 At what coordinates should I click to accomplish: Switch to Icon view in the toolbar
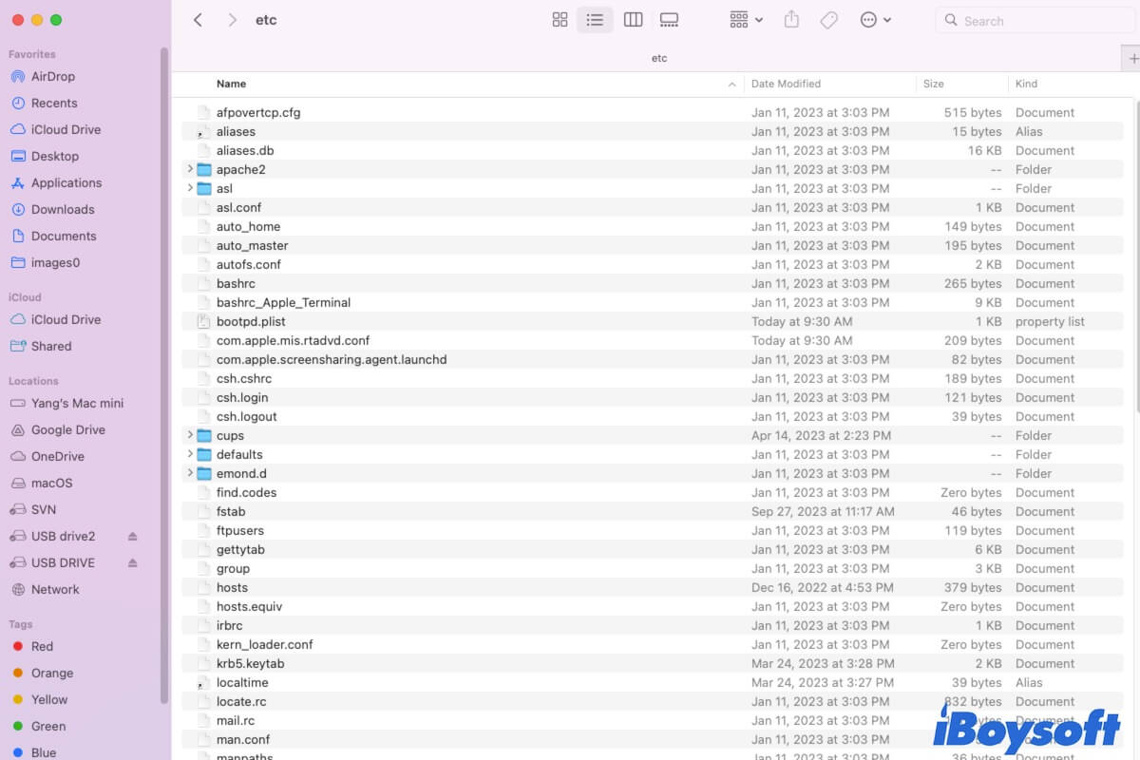(x=560, y=19)
